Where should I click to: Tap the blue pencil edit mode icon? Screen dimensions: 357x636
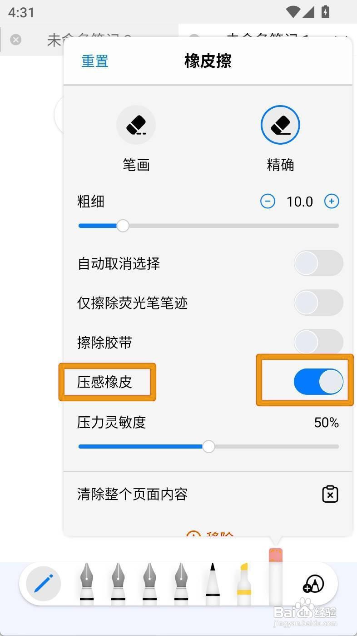pos(44,584)
